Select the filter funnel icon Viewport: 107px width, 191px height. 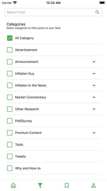tap(40, 186)
